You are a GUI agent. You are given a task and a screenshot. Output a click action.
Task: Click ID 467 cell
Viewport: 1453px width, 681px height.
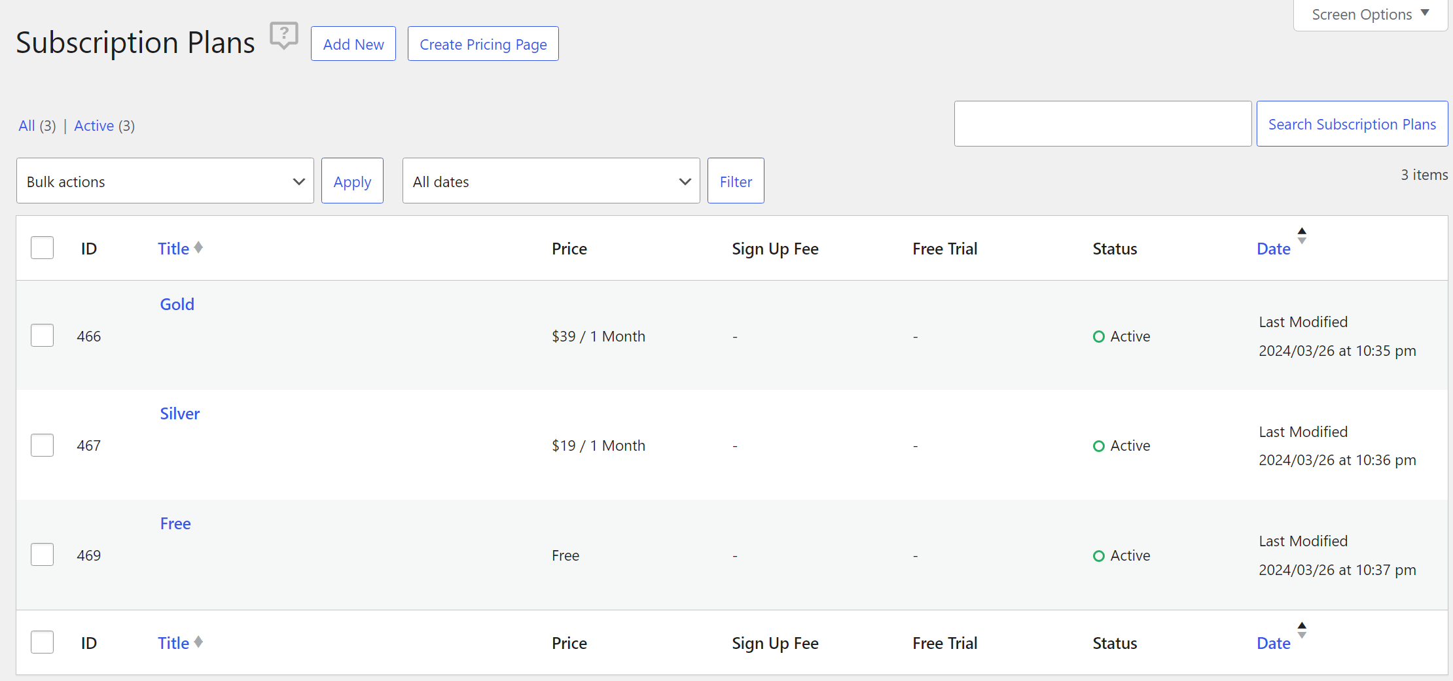(x=89, y=445)
